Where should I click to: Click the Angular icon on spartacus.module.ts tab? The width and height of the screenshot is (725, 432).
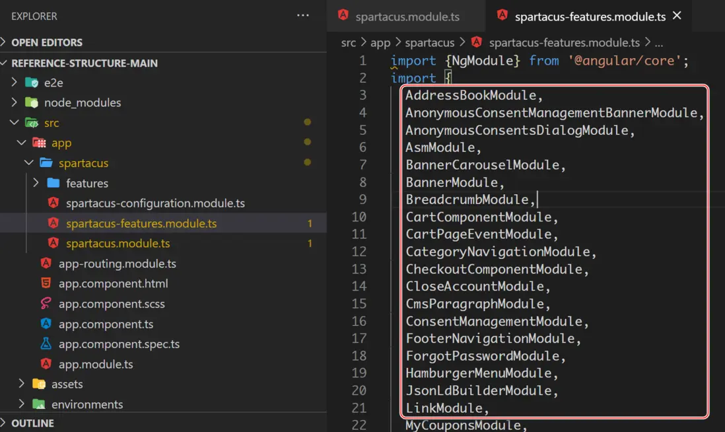[x=343, y=16]
